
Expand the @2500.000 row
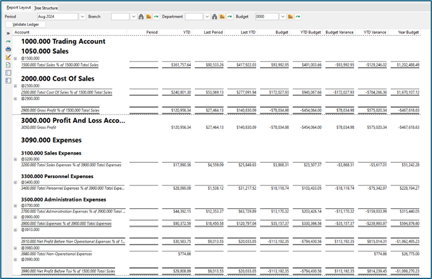16,86
